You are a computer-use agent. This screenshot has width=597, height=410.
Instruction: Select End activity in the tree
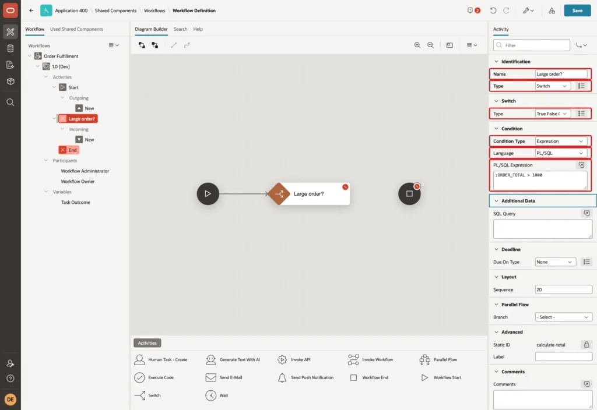(69, 150)
